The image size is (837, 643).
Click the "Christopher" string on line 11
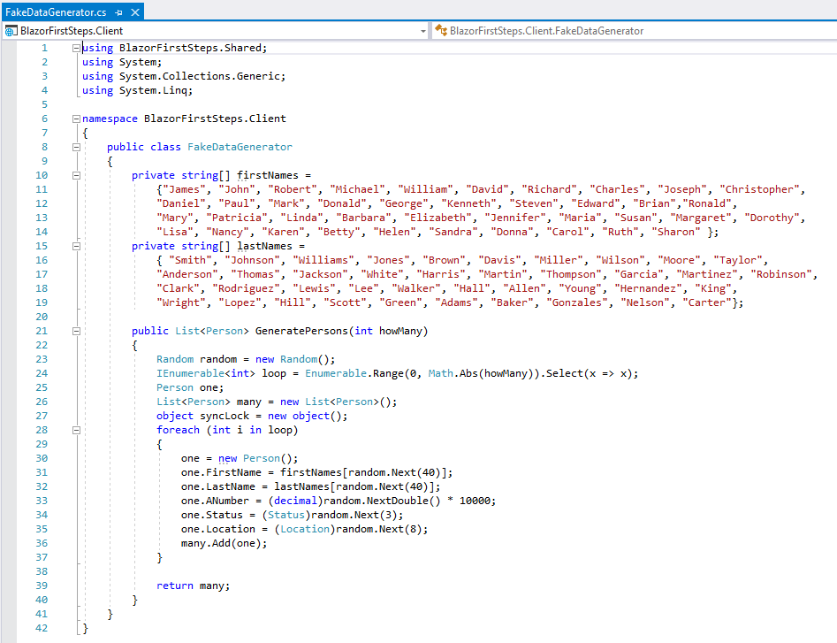[x=759, y=189]
